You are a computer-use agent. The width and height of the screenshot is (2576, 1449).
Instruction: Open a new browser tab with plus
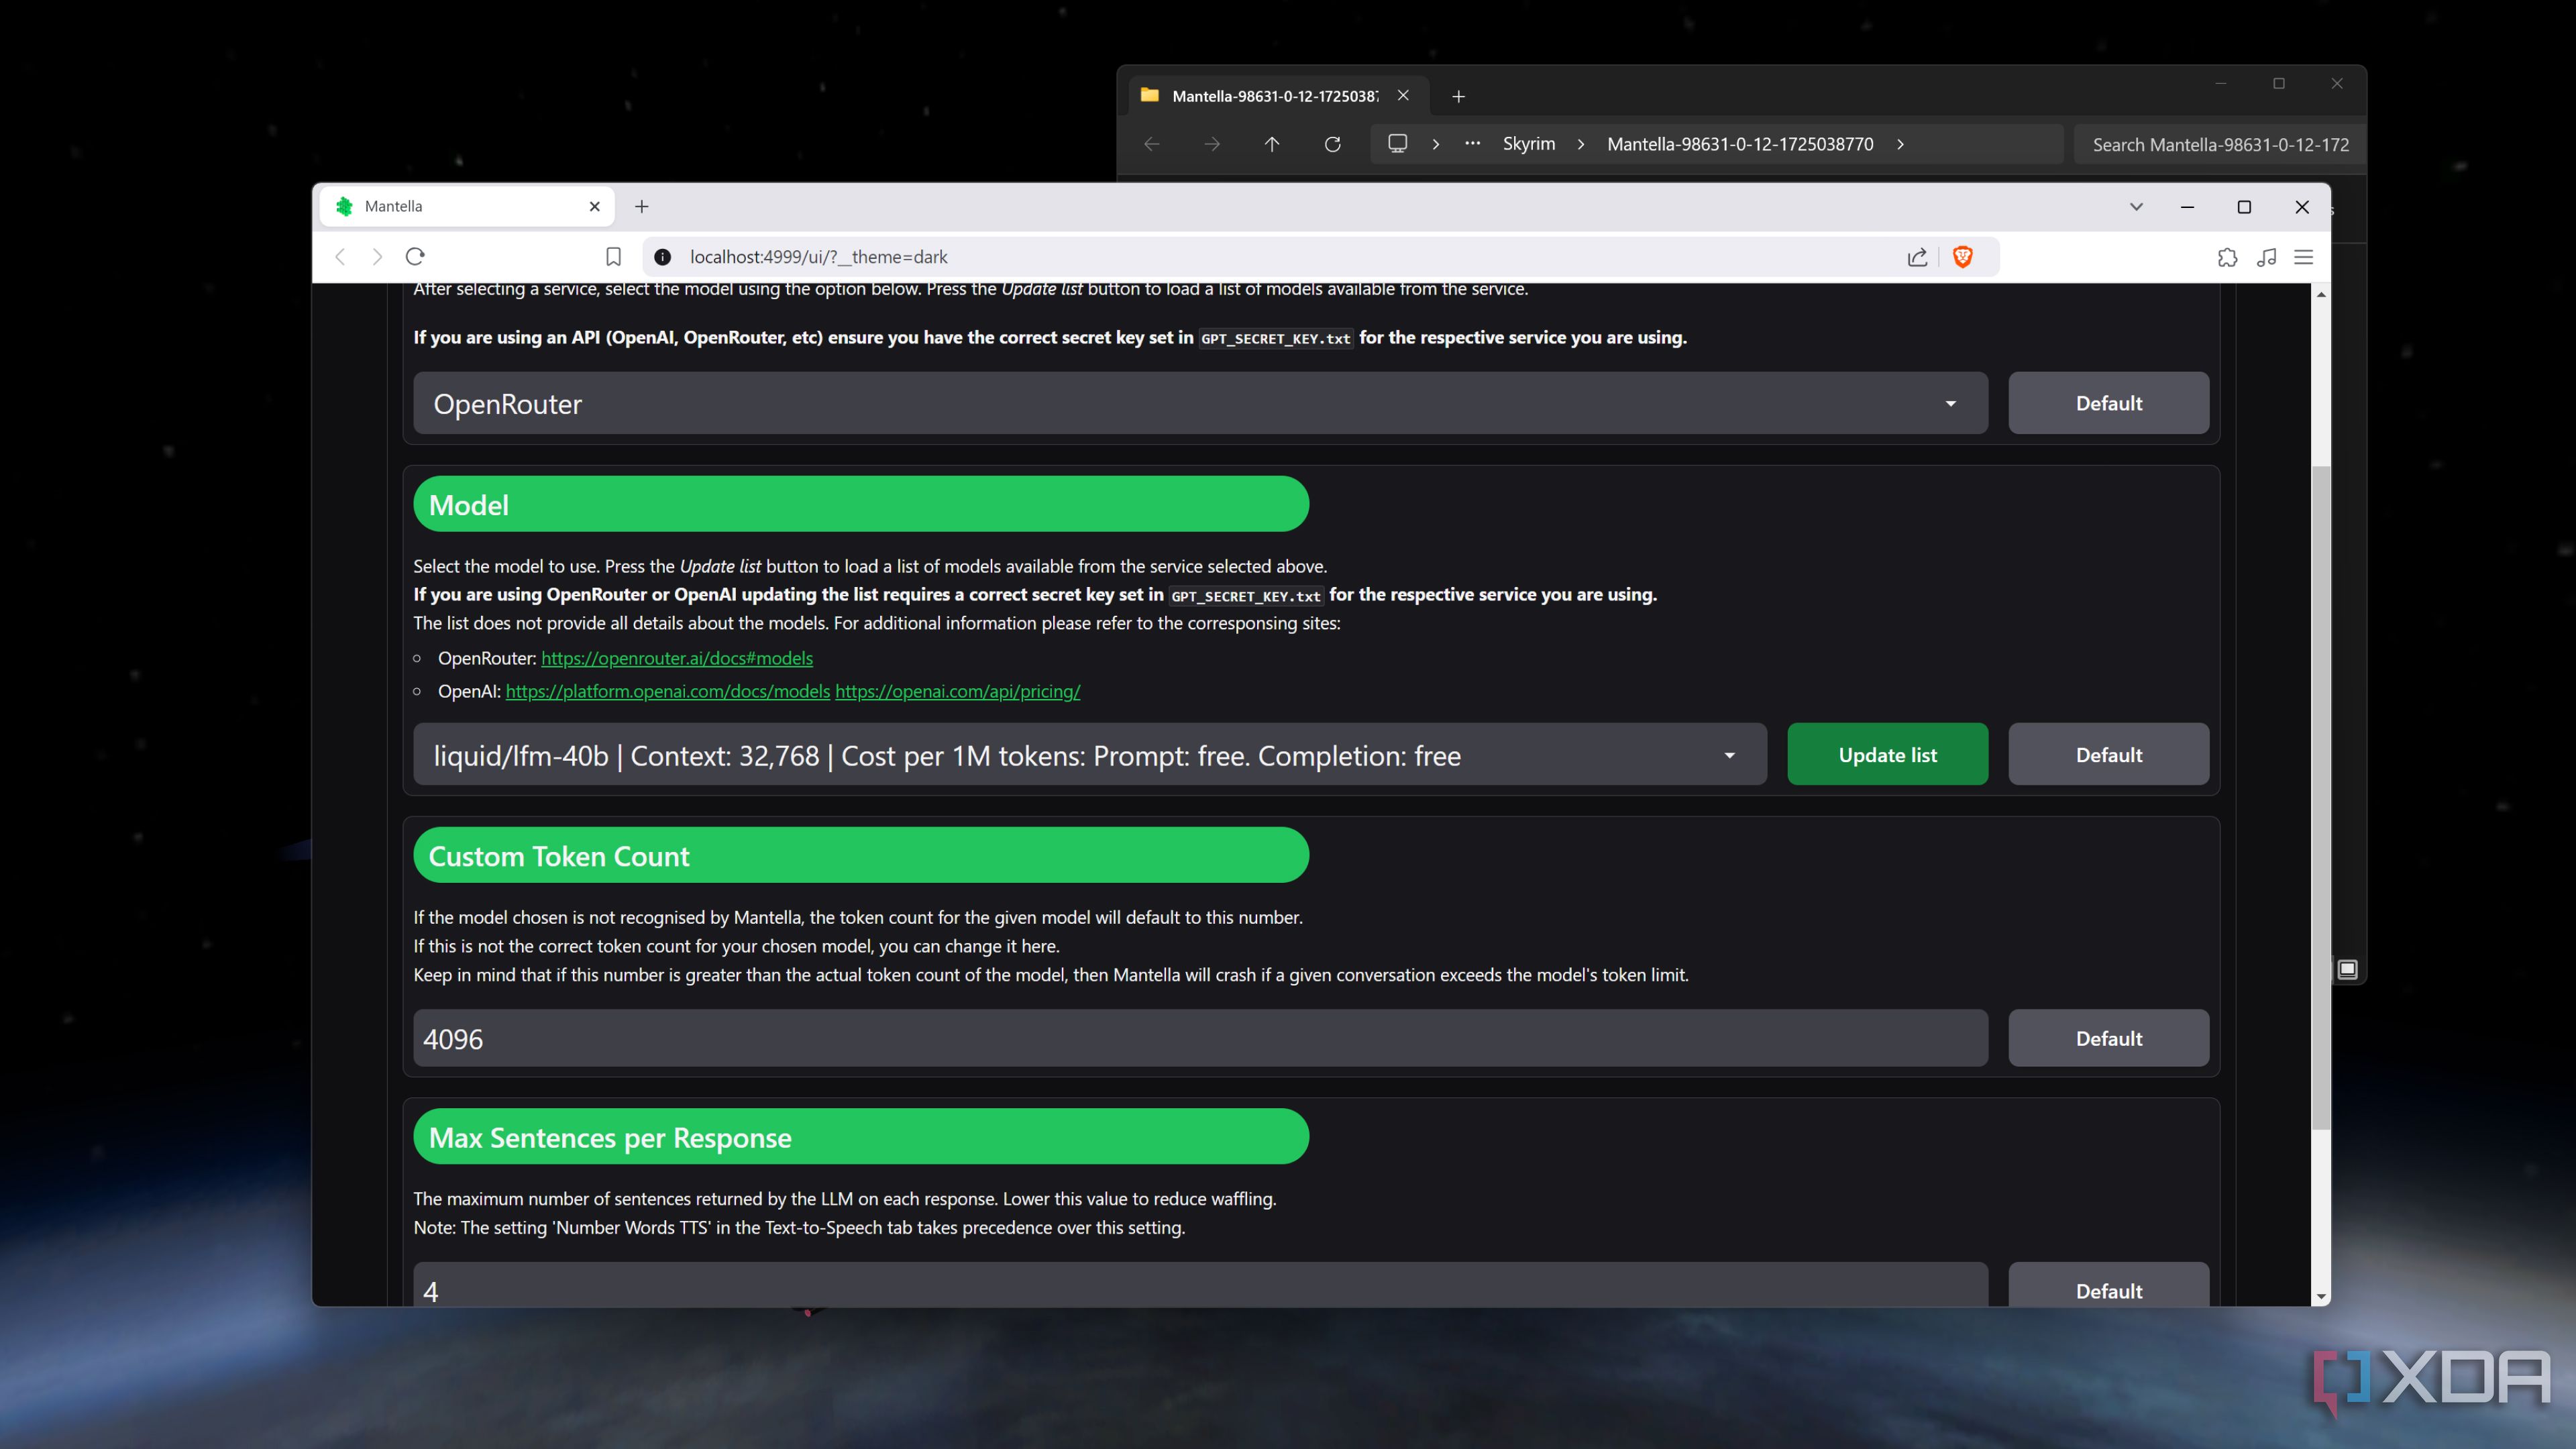[x=642, y=207]
